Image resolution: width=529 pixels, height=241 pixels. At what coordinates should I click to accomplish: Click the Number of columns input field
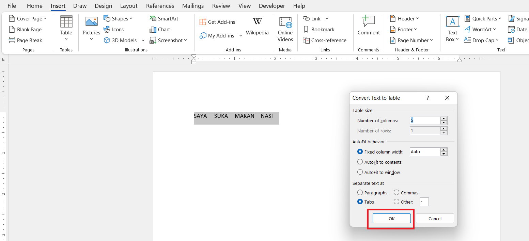[424, 120]
